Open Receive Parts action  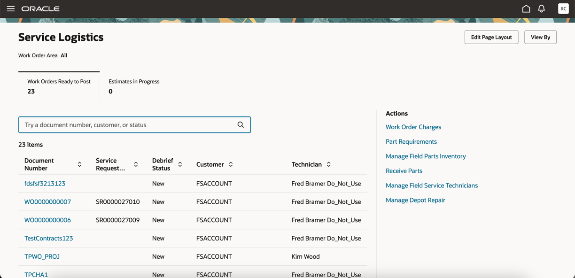[404, 171]
